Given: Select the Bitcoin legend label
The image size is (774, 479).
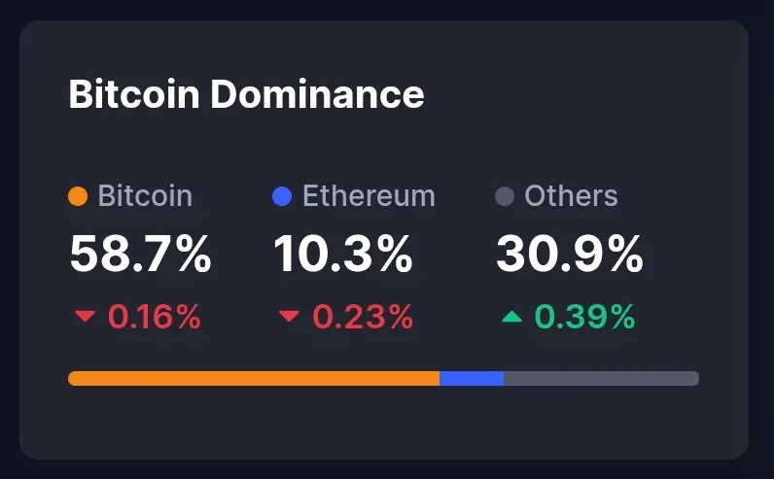Looking at the screenshot, I should tap(145, 196).
